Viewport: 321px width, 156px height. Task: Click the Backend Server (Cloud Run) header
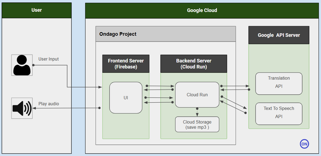(194, 64)
